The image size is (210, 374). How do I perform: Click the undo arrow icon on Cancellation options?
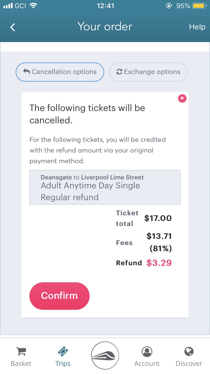pyautogui.click(x=26, y=72)
